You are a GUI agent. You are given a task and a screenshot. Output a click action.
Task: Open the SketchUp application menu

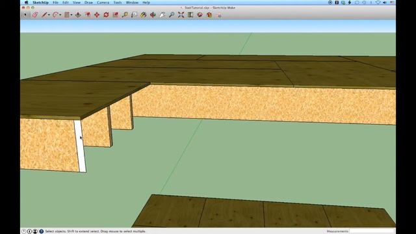[40, 3]
